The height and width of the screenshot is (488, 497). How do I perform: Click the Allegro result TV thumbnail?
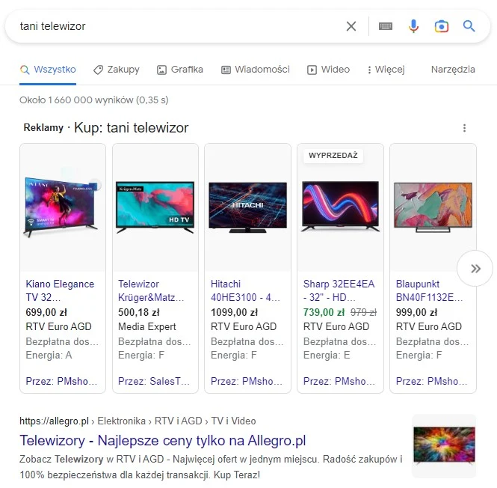[444, 445]
